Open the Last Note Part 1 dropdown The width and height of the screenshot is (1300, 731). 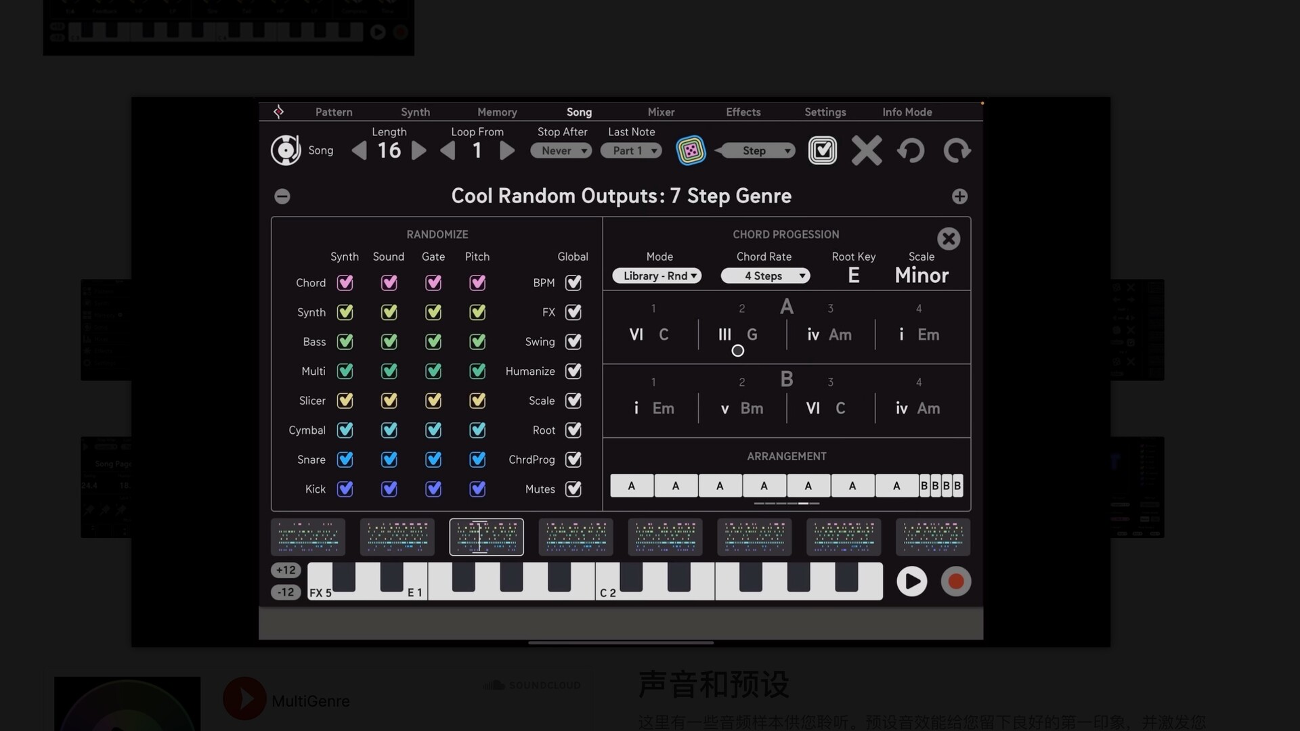point(631,151)
